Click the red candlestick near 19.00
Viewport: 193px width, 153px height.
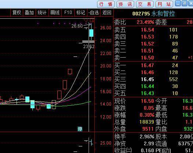click(70, 72)
